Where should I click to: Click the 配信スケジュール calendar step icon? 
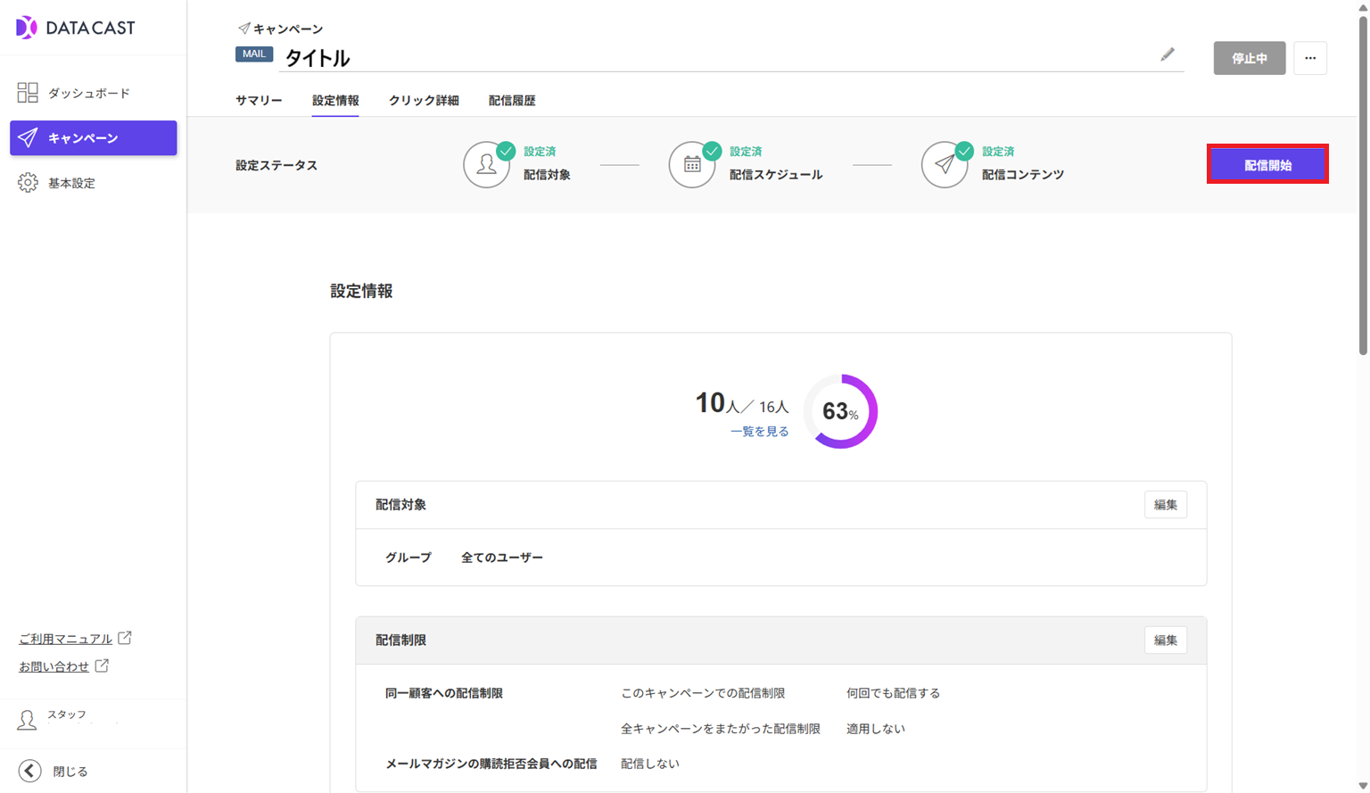pyautogui.click(x=692, y=165)
